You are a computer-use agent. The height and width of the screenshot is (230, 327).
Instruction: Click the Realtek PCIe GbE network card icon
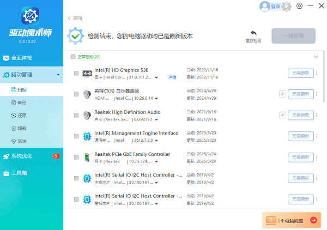coord(87,157)
